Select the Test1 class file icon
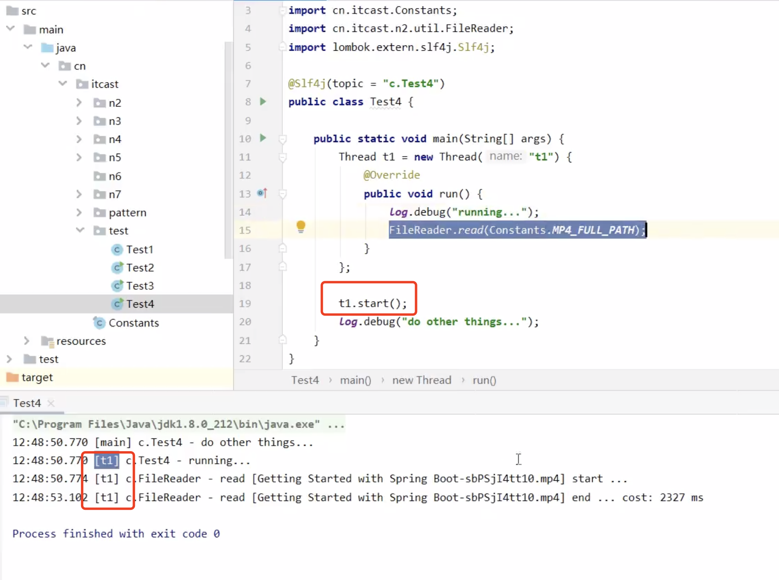 coord(117,250)
